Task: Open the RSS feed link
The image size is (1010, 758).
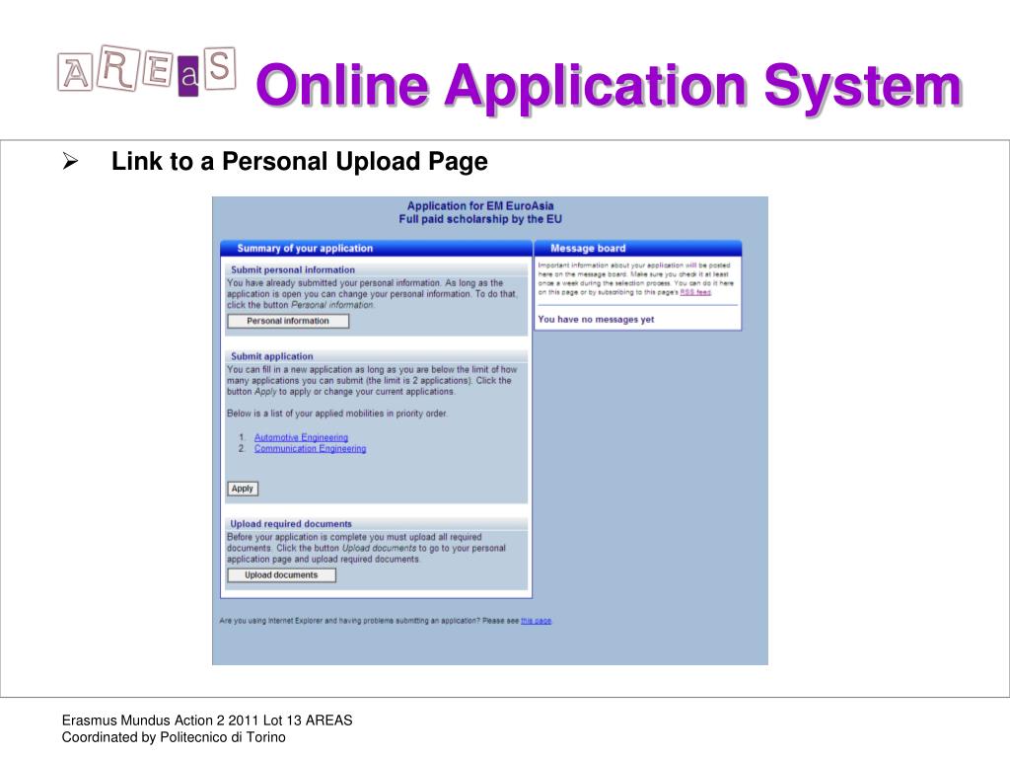Action: click(695, 292)
